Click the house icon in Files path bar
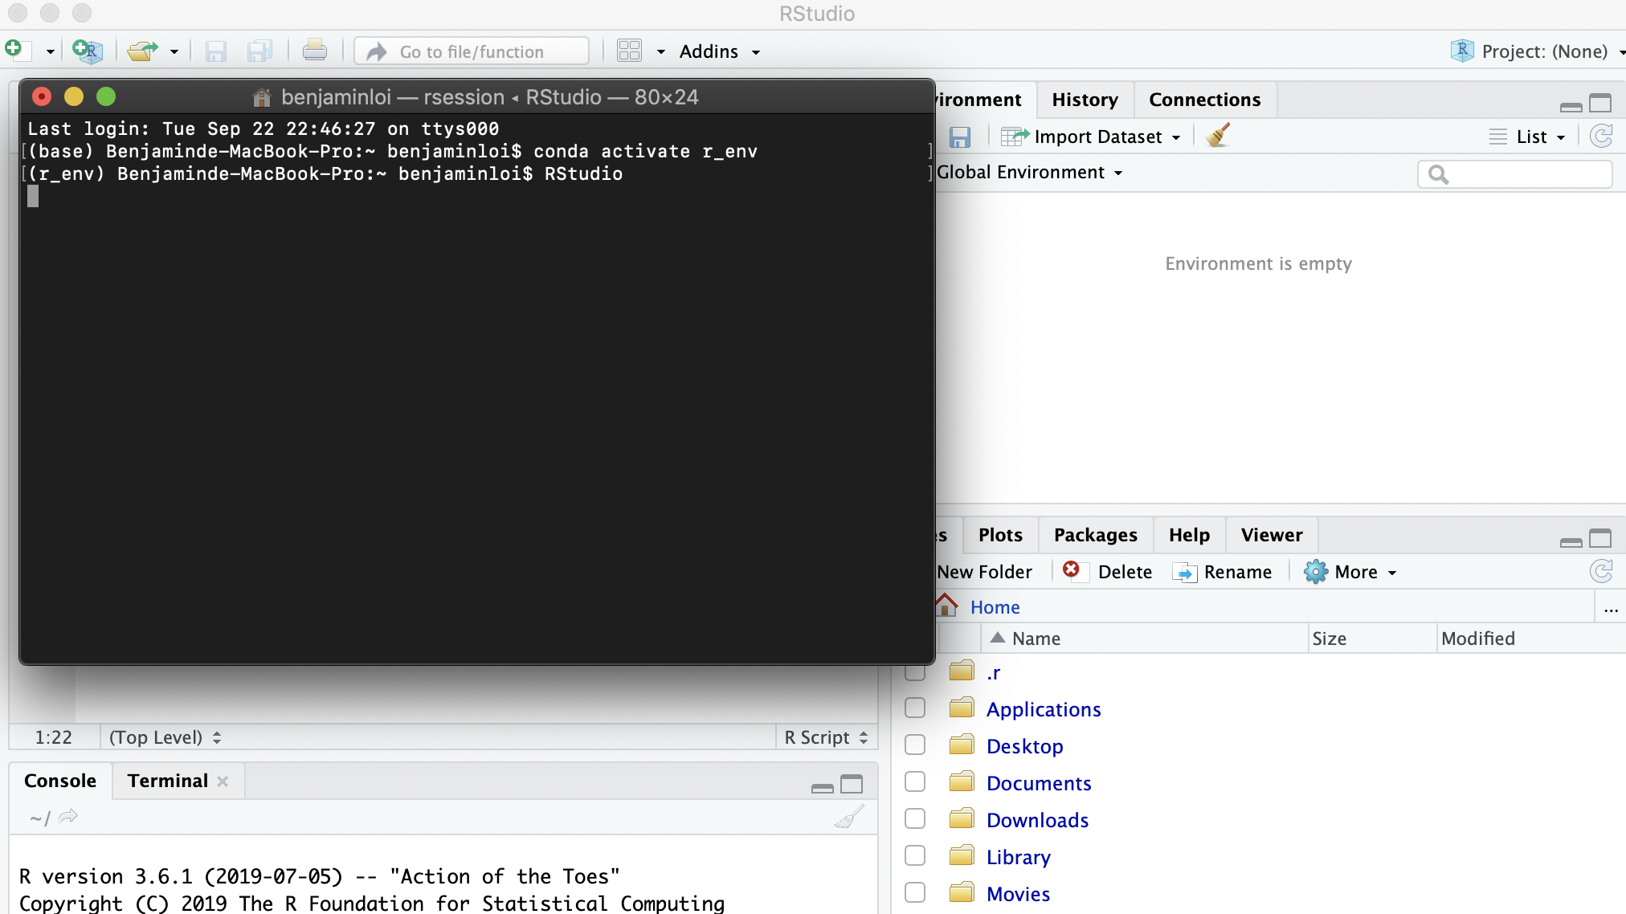 pyautogui.click(x=946, y=605)
